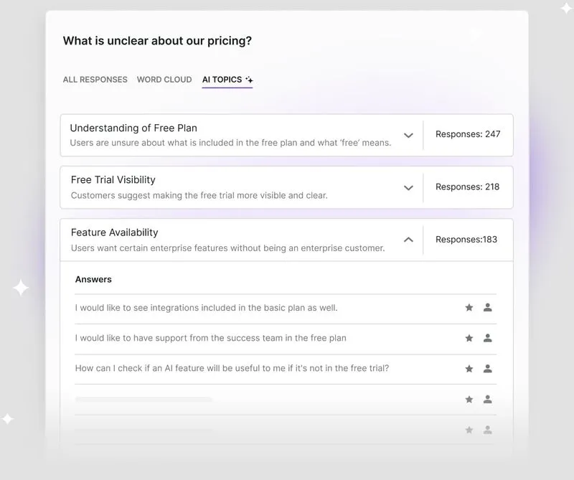Star the AI feature trial answer
Image resolution: width=574 pixels, height=480 pixels.
click(469, 369)
